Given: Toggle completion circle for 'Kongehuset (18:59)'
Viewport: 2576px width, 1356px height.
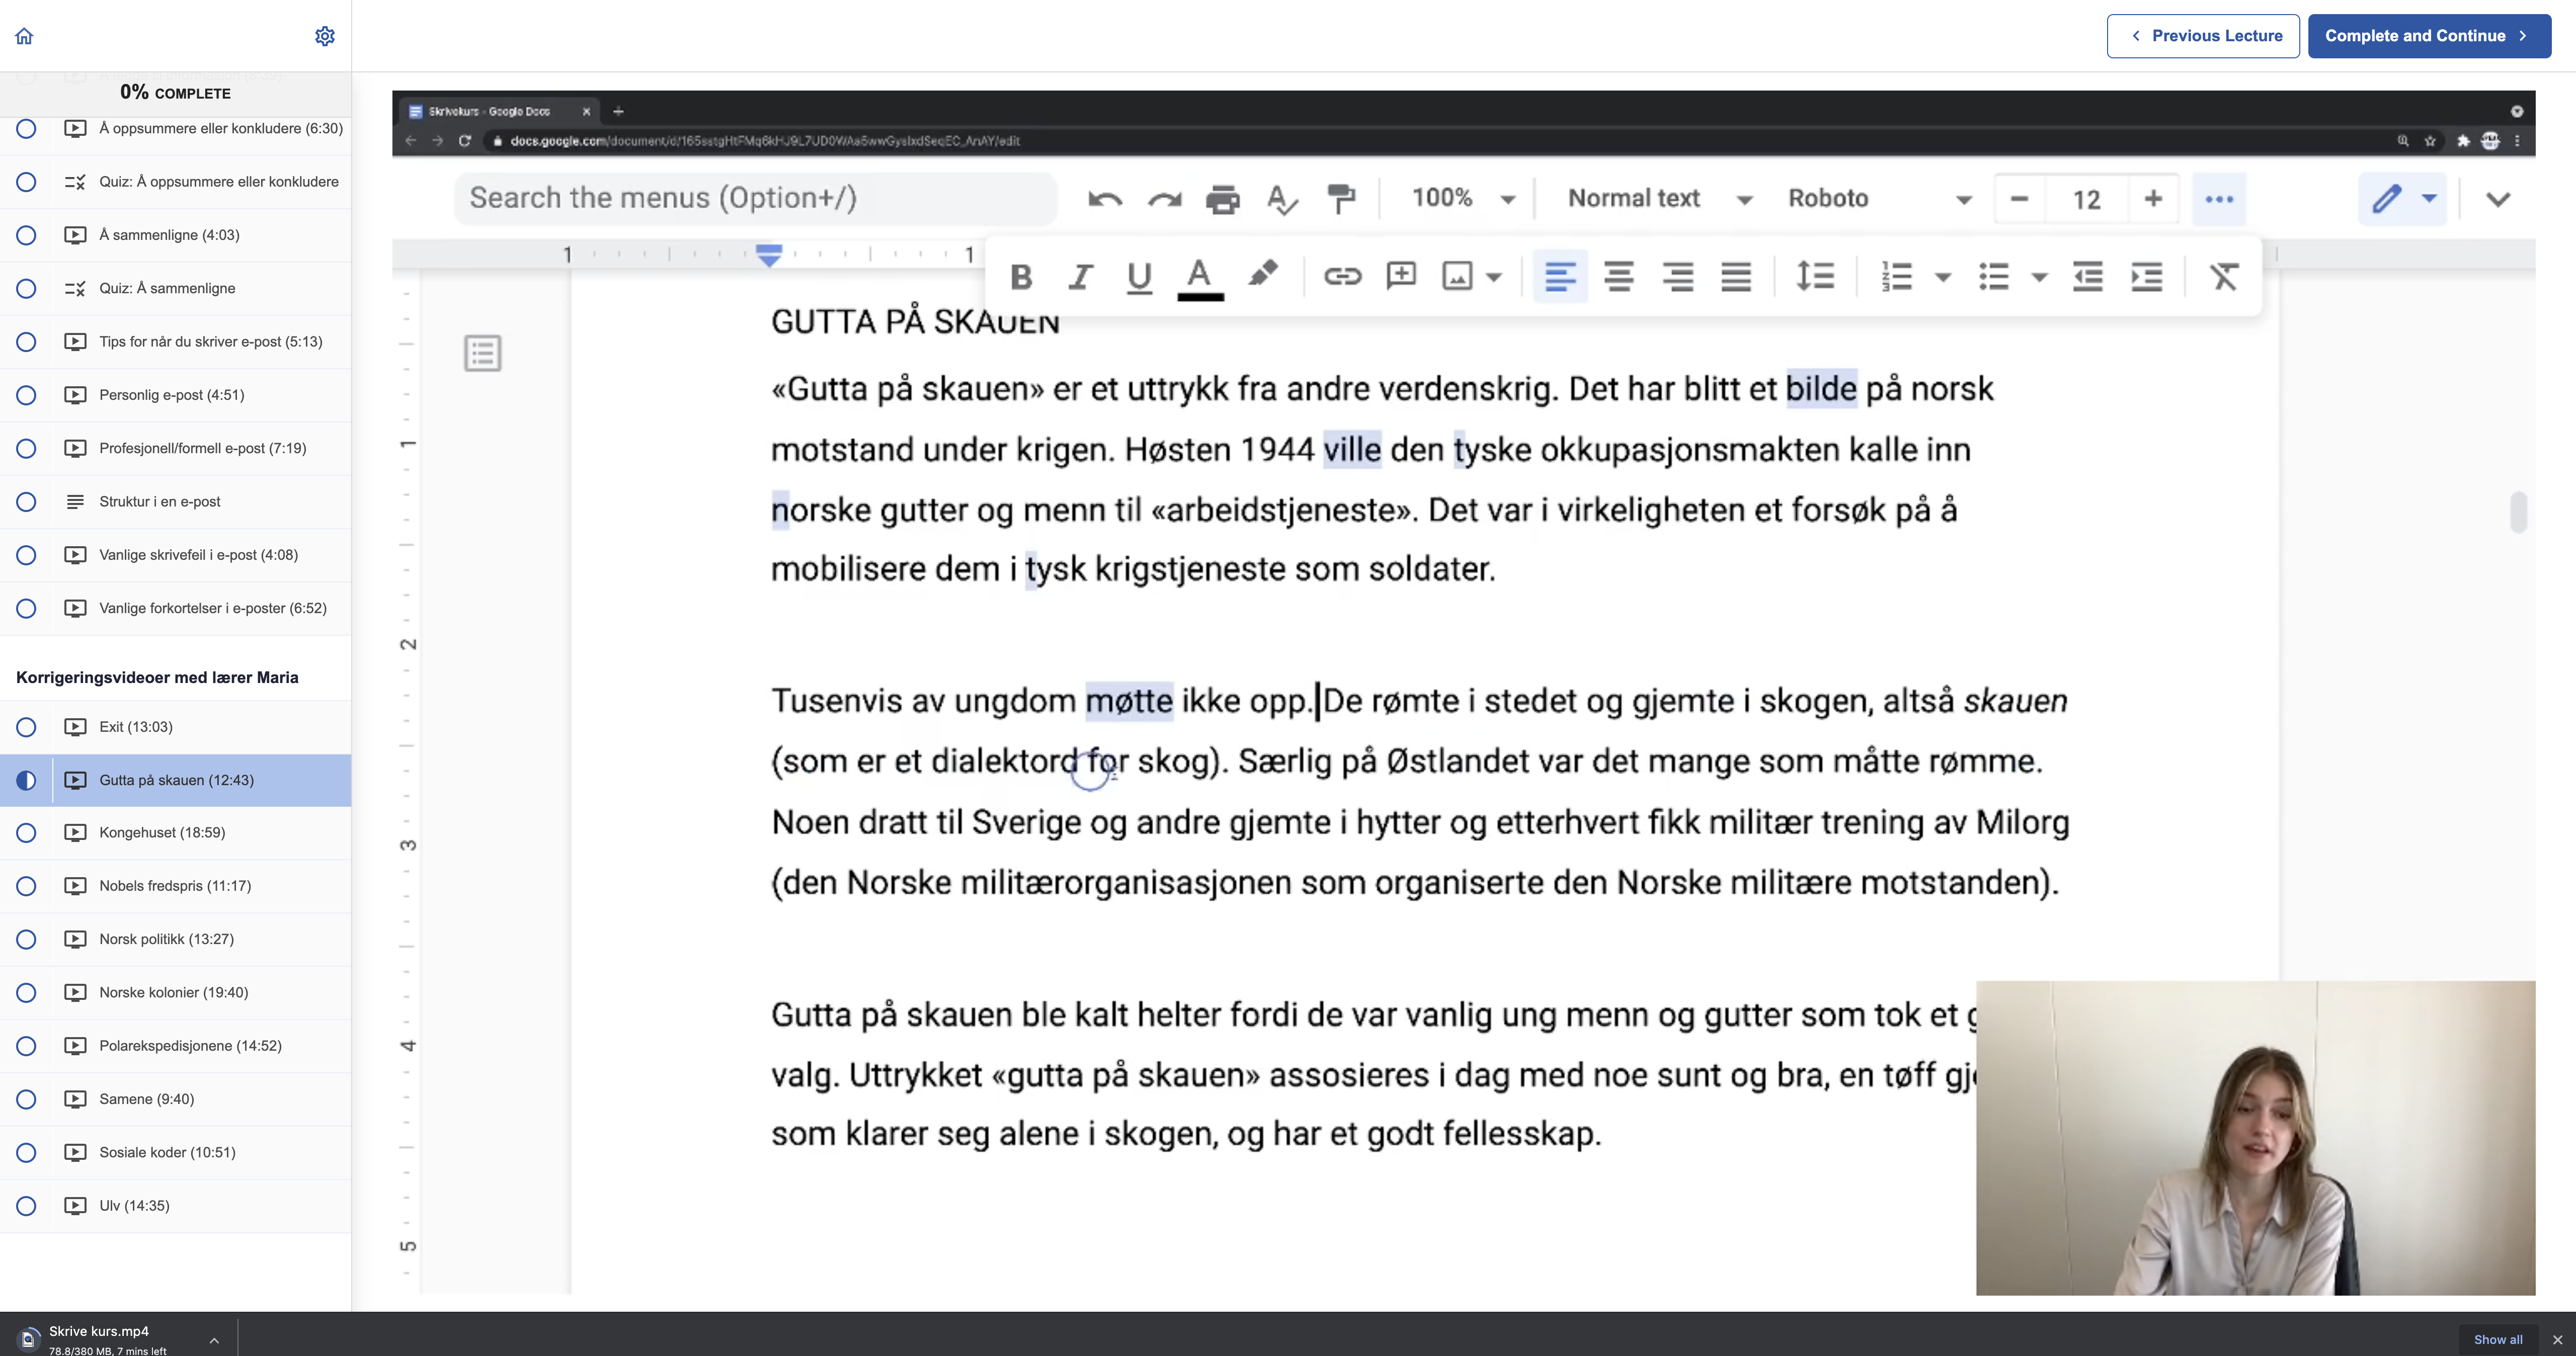Looking at the screenshot, I should point(26,833).
